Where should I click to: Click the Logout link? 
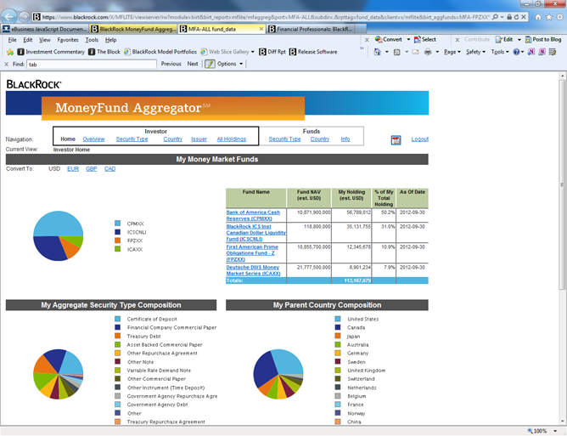[x=419, y=139]
